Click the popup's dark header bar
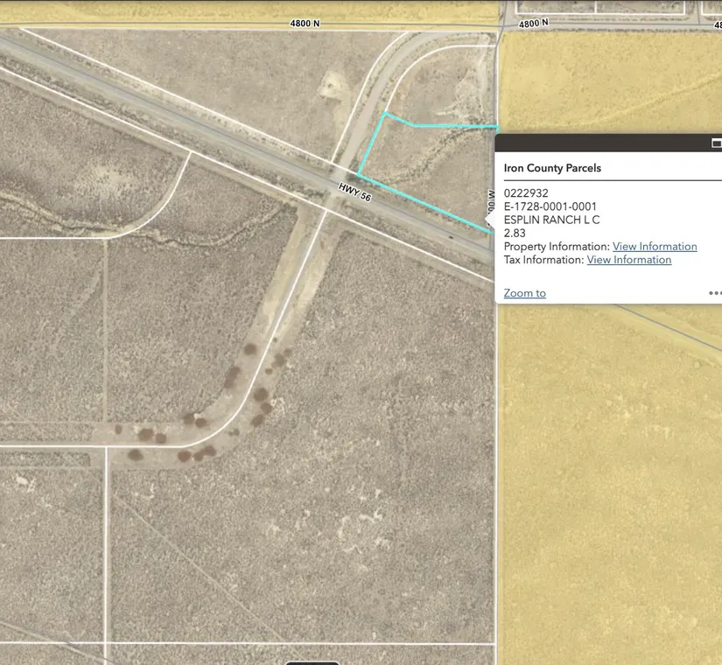Screen dimensions: 722x665 tap(604, 143)
